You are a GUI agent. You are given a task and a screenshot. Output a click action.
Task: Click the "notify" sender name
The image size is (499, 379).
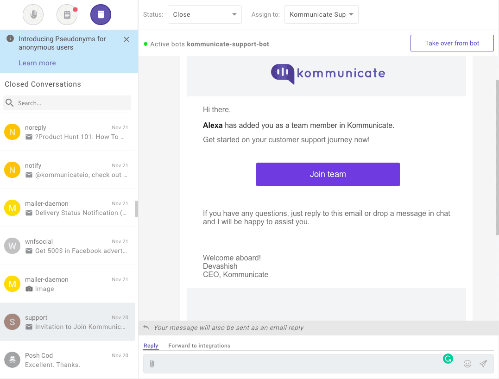click(x=33, y=165)
